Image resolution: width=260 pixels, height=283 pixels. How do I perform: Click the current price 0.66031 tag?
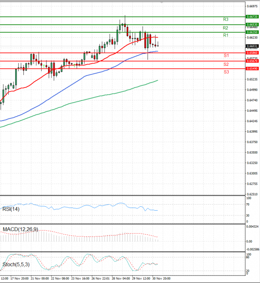point(252,46)
